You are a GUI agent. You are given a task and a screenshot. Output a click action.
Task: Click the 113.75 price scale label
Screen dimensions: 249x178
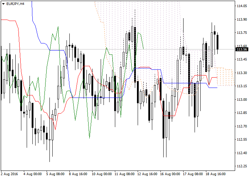tap(242, 33)
